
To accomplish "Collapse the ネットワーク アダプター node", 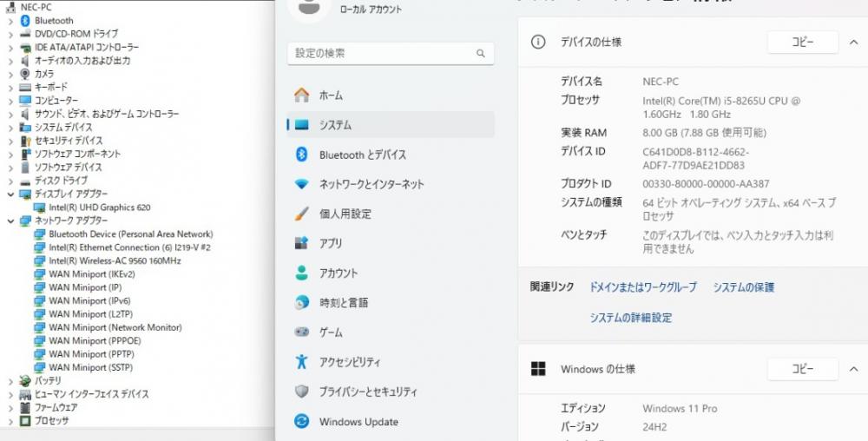I will tap(10, 220).
